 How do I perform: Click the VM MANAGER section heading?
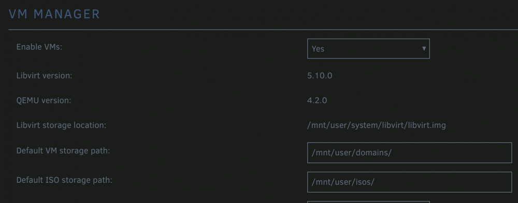[x=54, y=14]
